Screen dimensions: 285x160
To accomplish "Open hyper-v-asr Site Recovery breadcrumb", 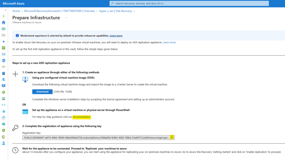I will coord(116,11).
